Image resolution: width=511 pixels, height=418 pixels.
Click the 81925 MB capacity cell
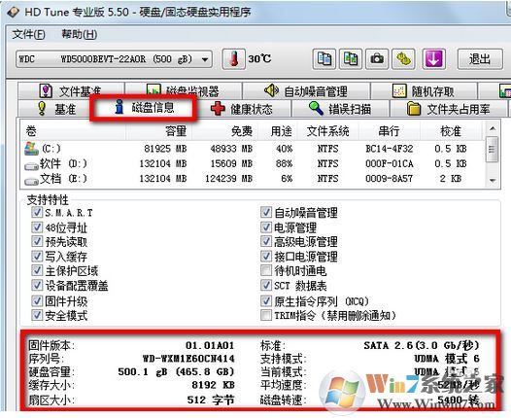coord(165,149)
